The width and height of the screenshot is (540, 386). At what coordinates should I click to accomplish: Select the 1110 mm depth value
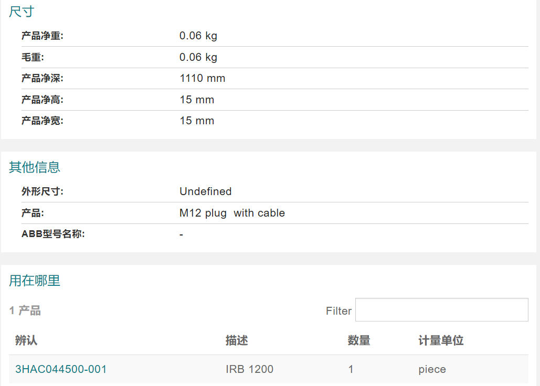coord(203,78)
